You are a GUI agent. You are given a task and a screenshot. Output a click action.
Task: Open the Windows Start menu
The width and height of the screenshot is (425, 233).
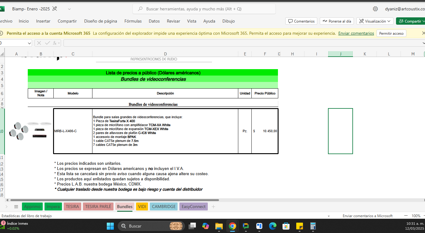click(110, 226)
